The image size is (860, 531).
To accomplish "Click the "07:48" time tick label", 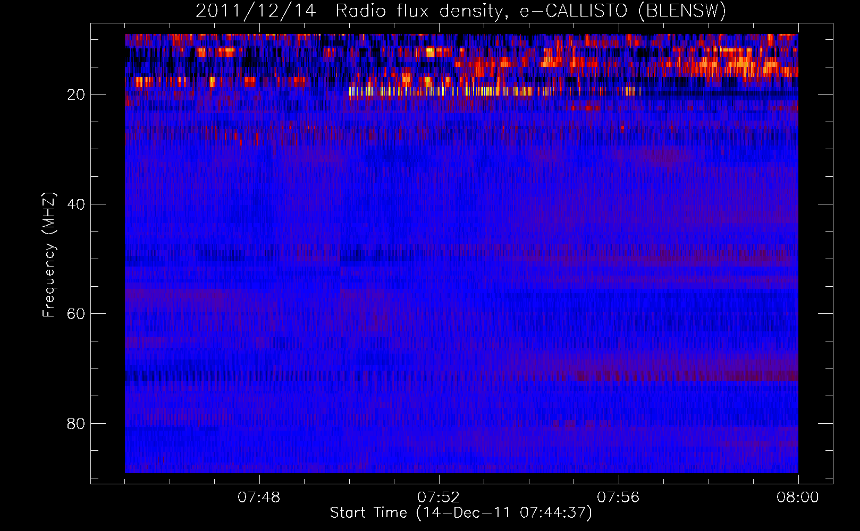I will (259, 498).
